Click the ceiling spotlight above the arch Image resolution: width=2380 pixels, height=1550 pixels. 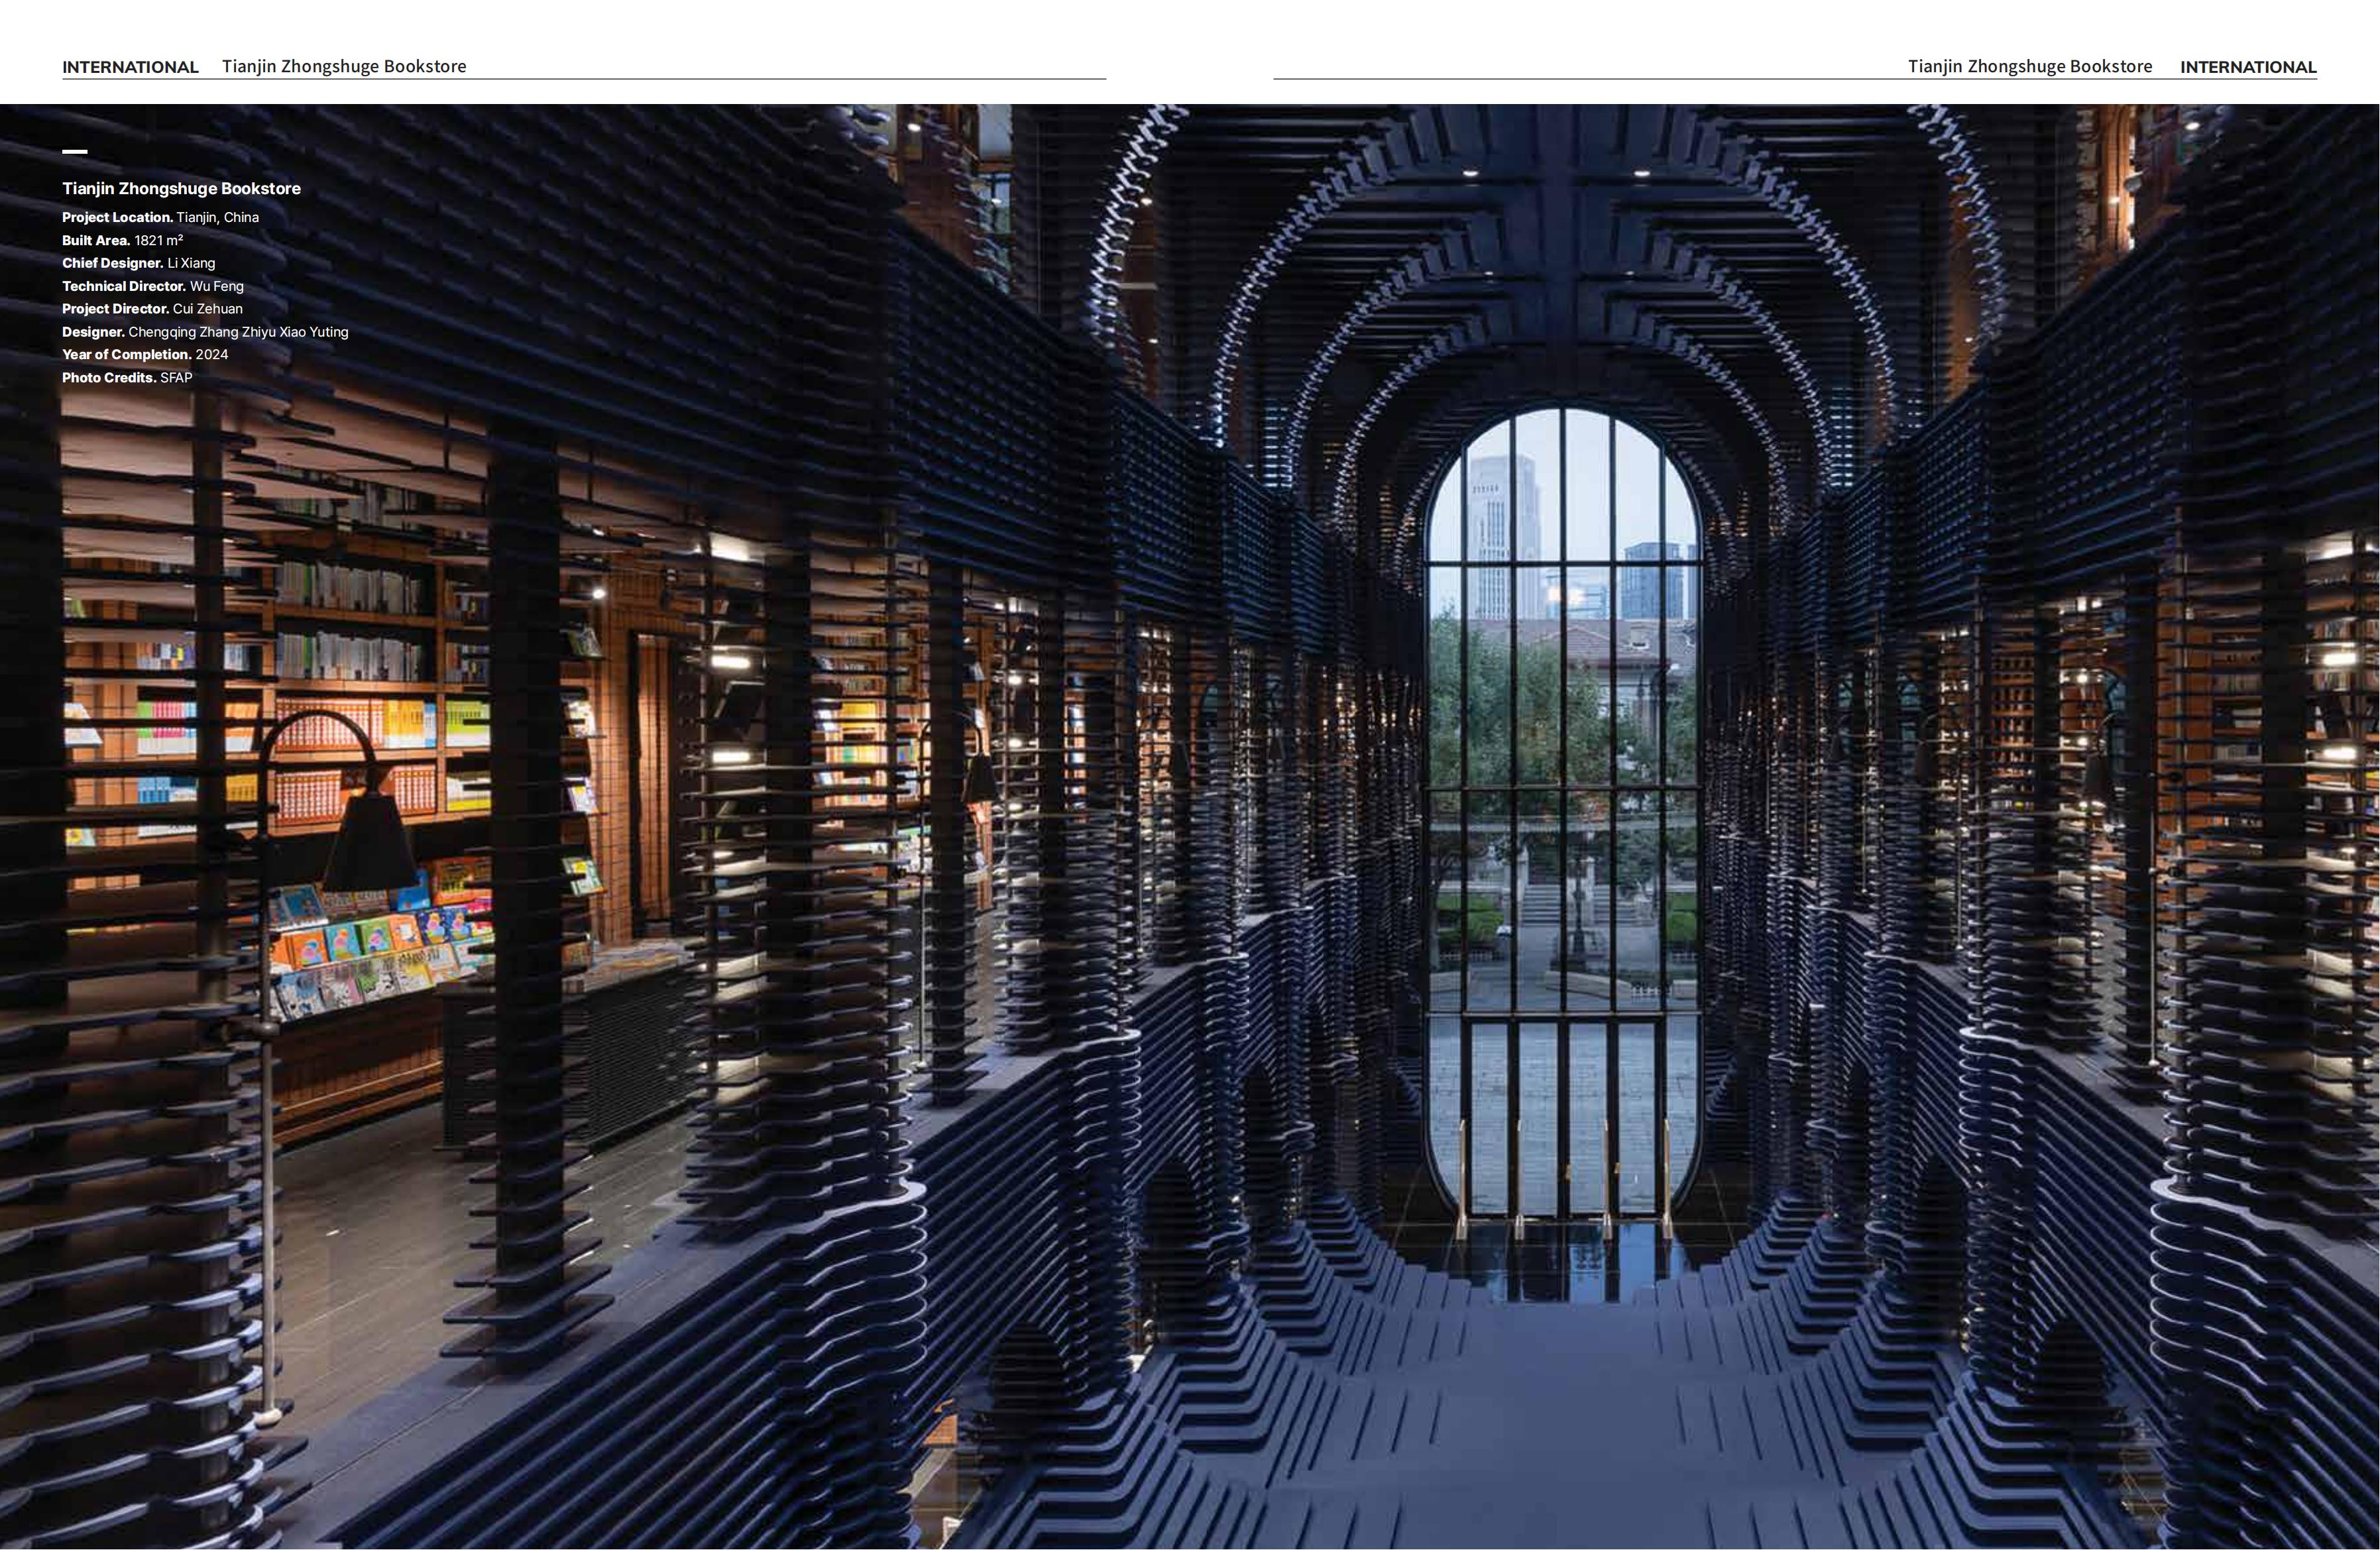[1470, 174]
